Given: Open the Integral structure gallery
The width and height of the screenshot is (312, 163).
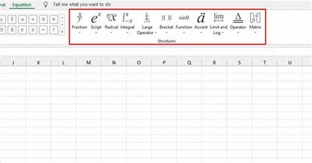Looking at the screenshot, I should 128,23.
